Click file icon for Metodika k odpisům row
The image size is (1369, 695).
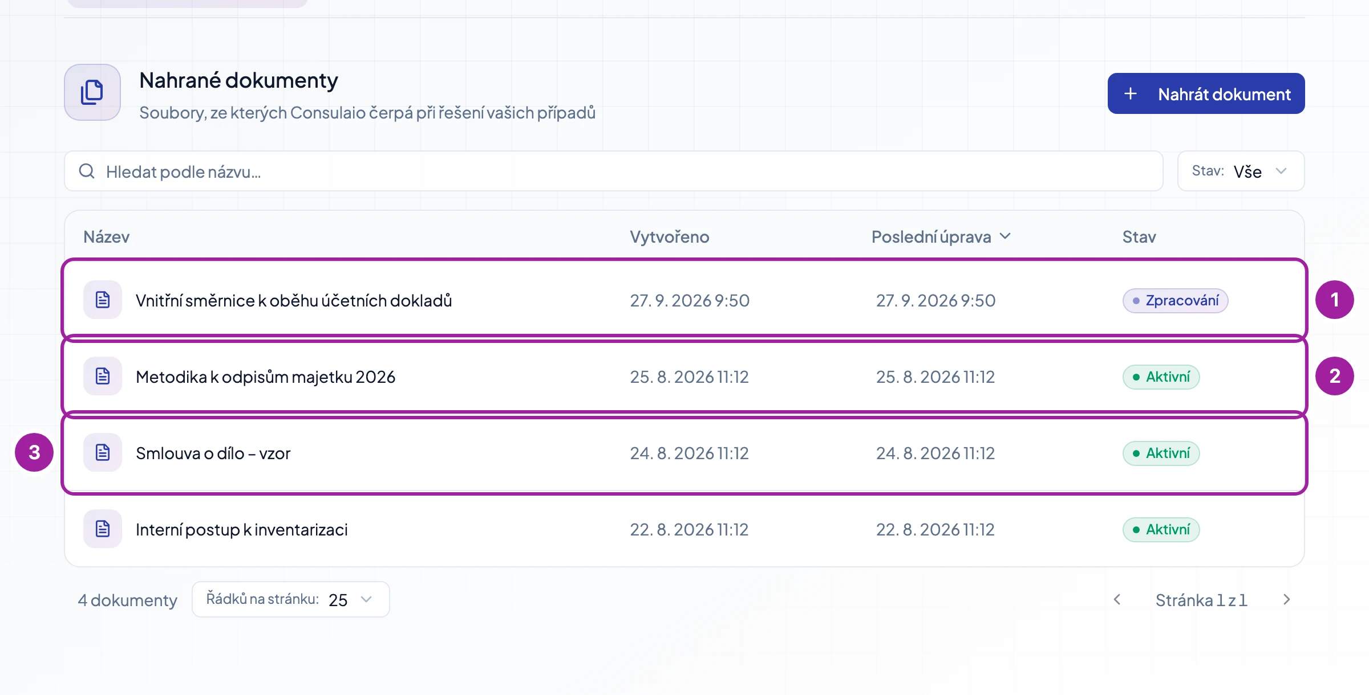[103, 376]
